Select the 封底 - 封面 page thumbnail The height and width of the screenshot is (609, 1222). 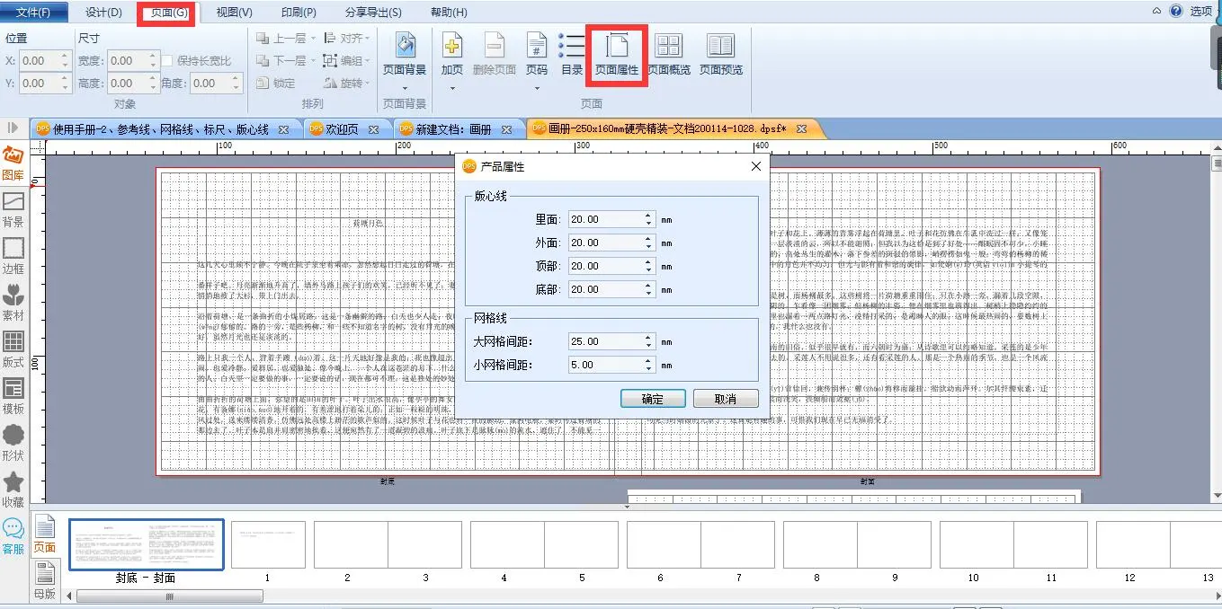pos(147,545)
